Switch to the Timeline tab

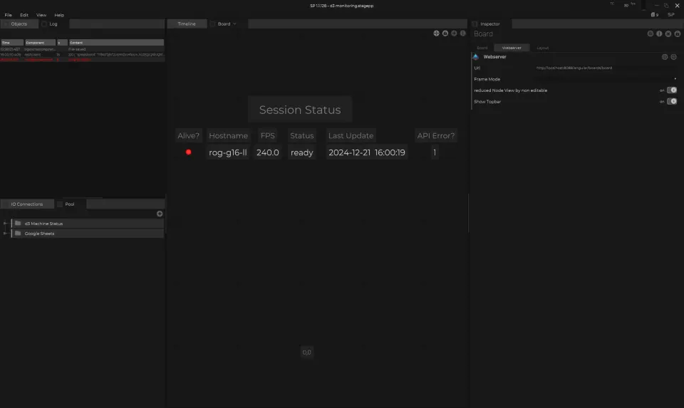[187, 24]
